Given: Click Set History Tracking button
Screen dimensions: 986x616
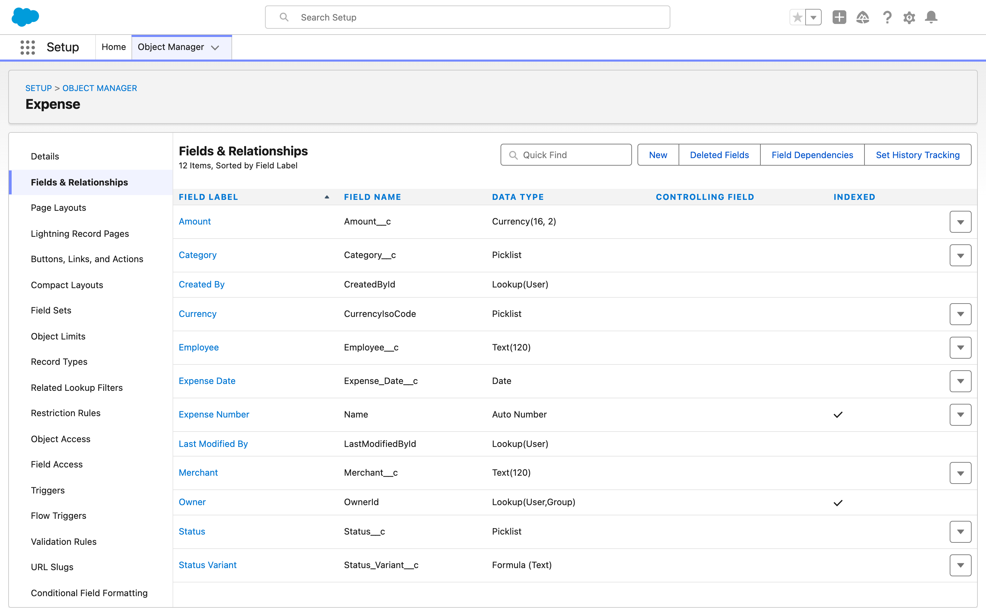Looking at the screenshot, I should tap(918, 155).
